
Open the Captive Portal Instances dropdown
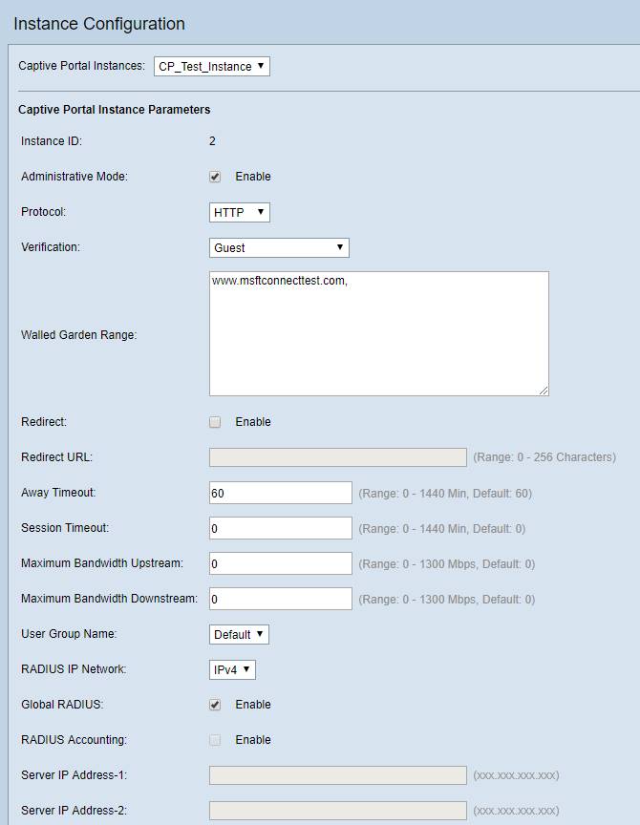point(212,67)
